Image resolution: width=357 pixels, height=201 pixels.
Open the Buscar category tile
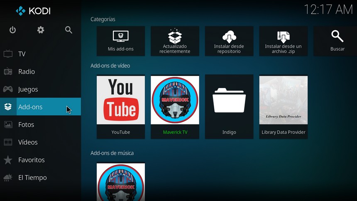pyautogui.click(x=335, y=41)
